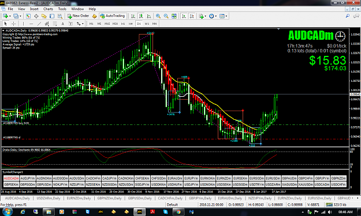Image resolution: width=361 pixels, height=216 pixels.
Task: Draw a vertical line
Action: click(23, 24)
